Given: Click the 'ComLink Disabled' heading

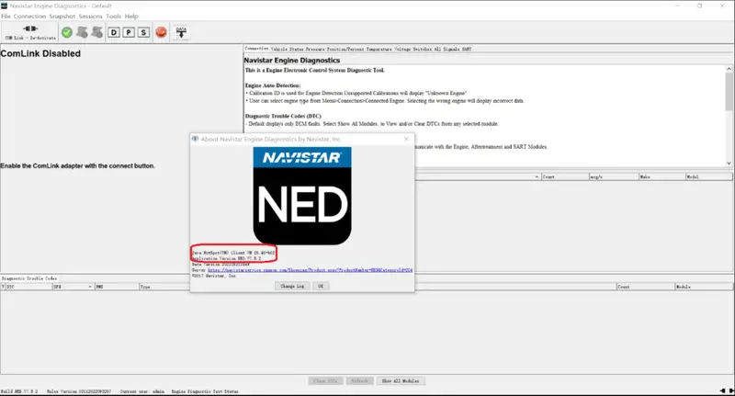Looking at the screenshot, I should (x=40, y=53).
